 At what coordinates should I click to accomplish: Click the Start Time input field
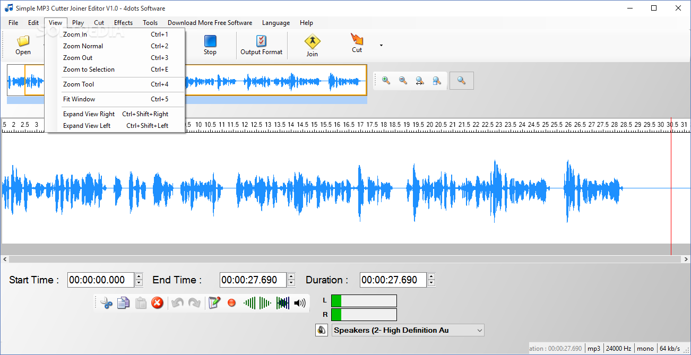coord(101,280)
